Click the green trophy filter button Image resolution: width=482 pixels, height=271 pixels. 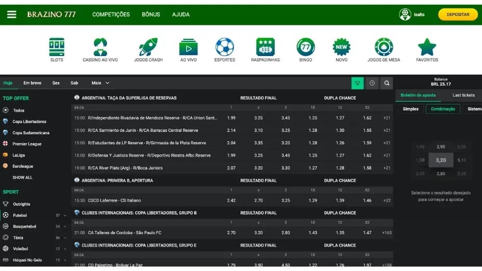point(357,83)
